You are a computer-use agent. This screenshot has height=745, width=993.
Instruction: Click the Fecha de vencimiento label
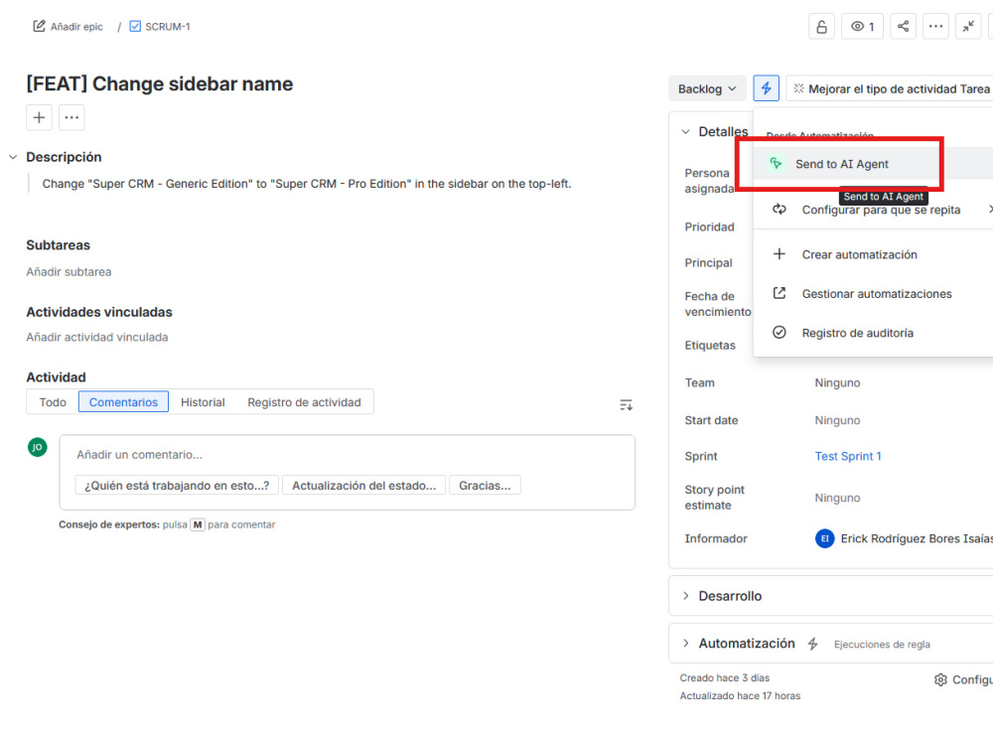[718, 304]
